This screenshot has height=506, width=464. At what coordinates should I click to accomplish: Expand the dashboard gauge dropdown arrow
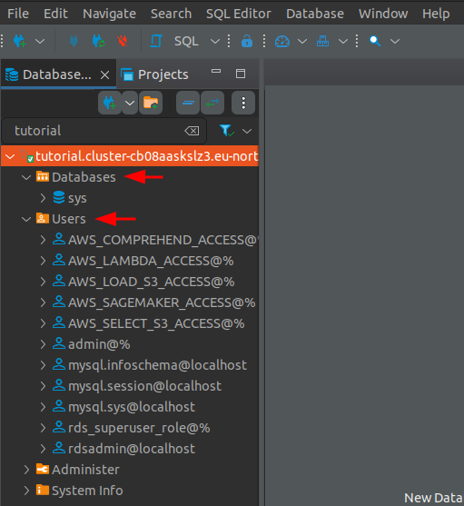pyautogui.click(x=302, y=41)
